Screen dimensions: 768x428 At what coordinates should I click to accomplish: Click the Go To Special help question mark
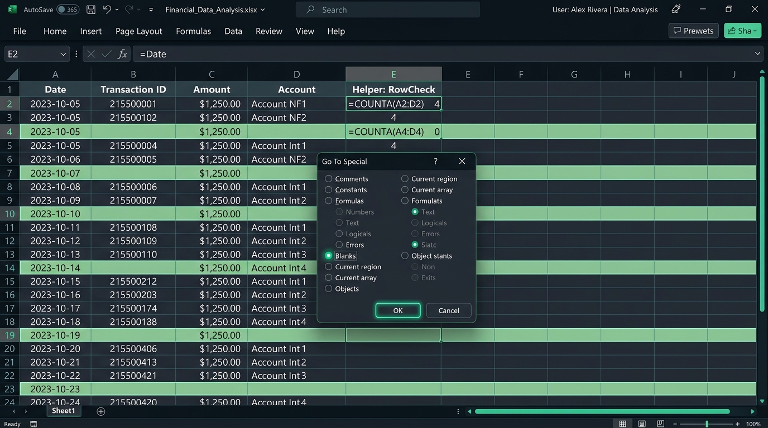(435, 161)
